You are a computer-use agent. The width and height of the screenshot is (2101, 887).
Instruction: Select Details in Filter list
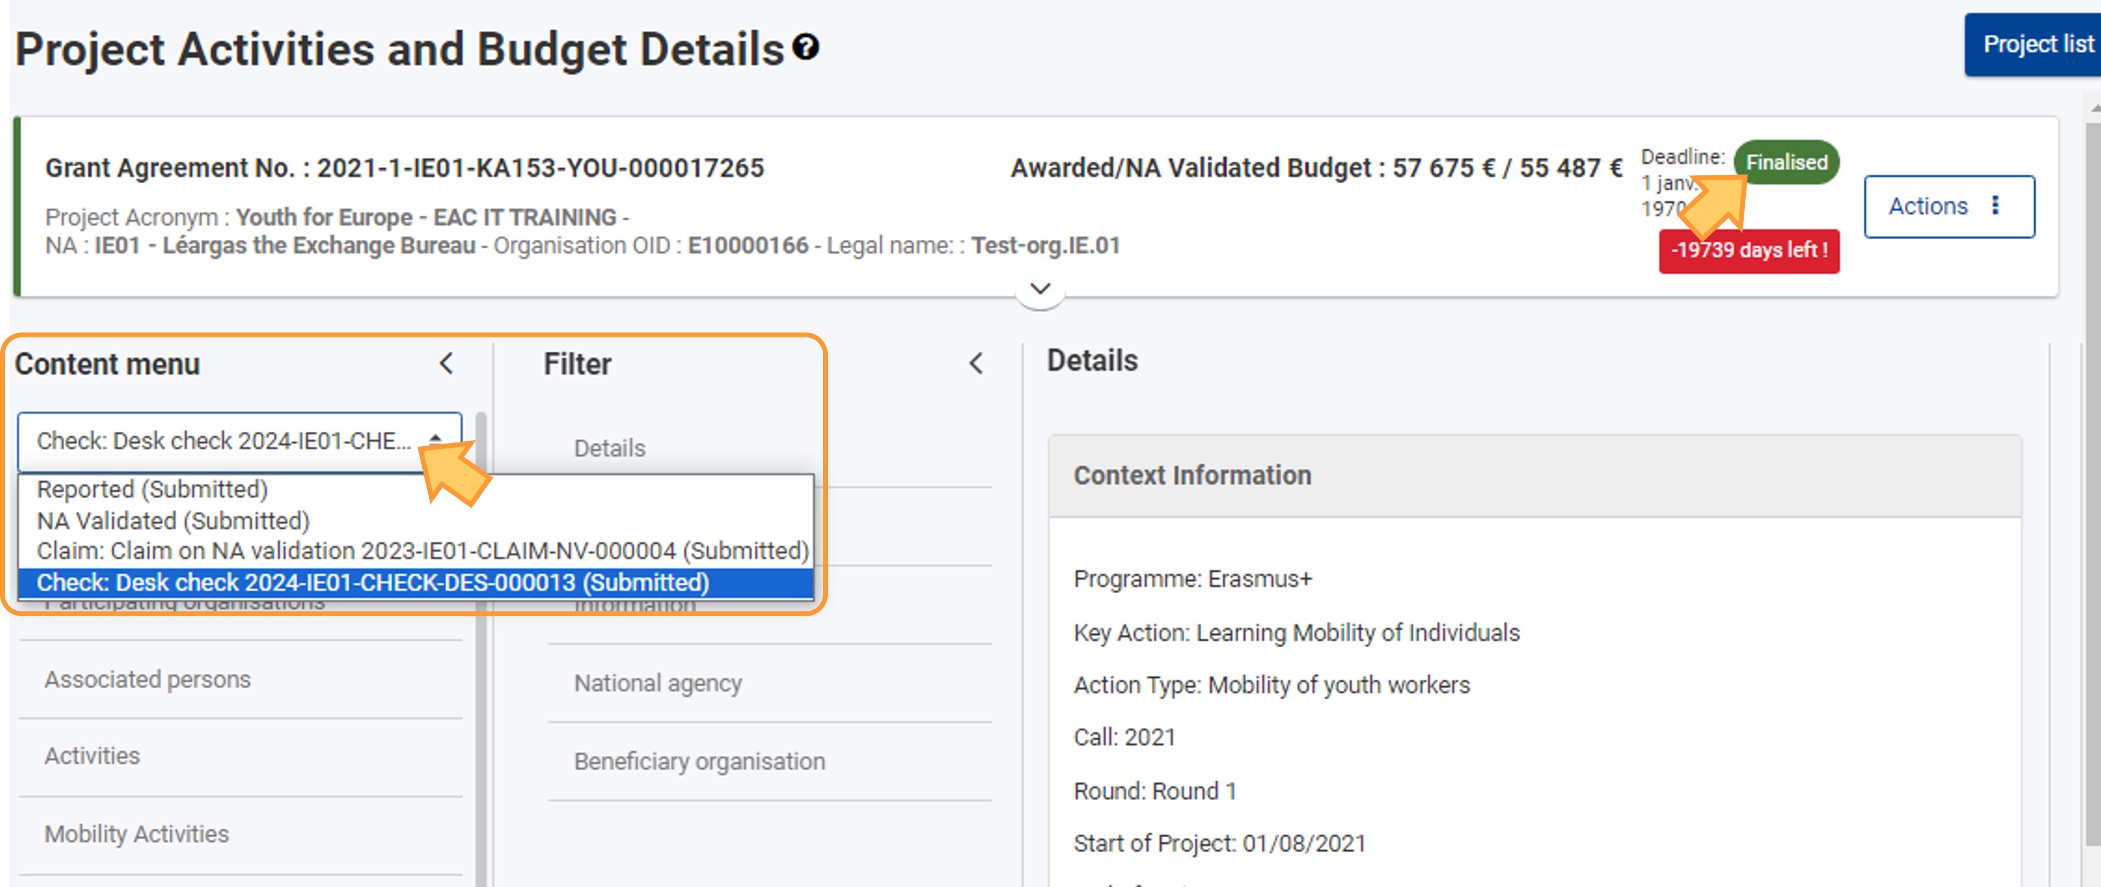tap(609, 448)
